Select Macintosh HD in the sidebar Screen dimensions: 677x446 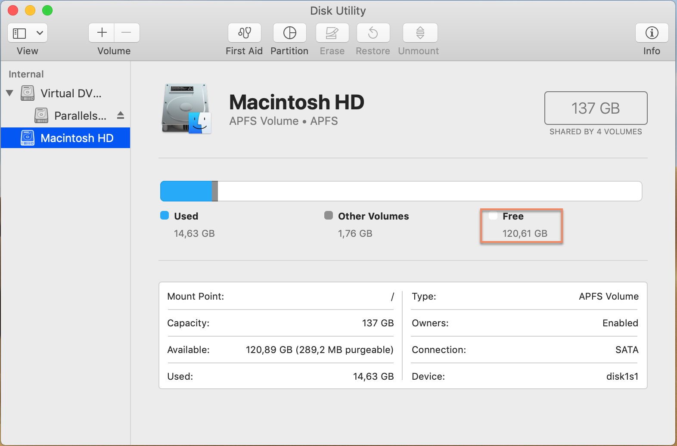[65, 138]
